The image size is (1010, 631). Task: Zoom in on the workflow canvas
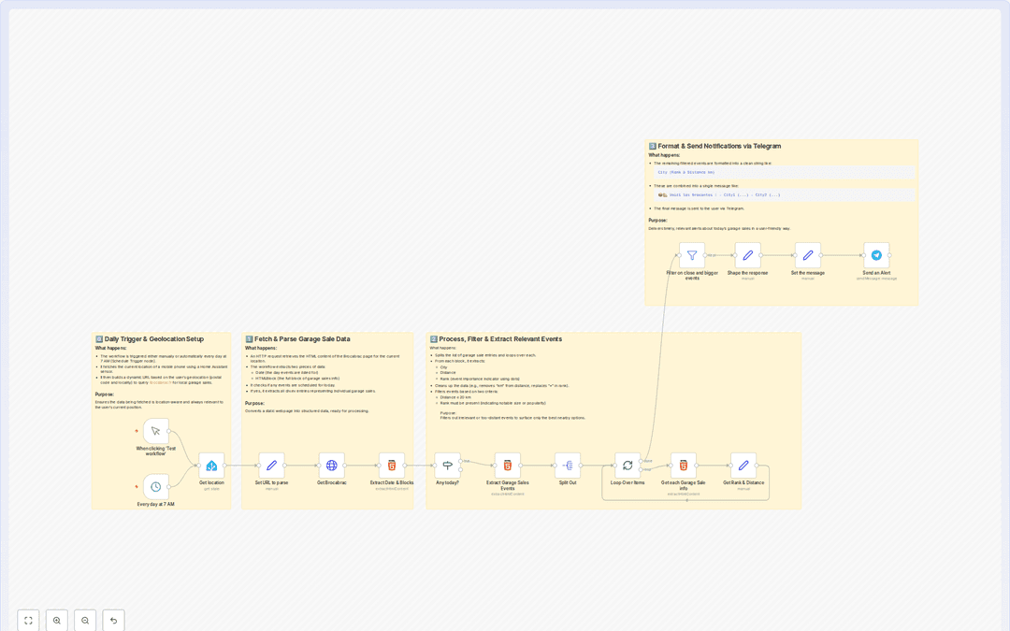[57, 620]
